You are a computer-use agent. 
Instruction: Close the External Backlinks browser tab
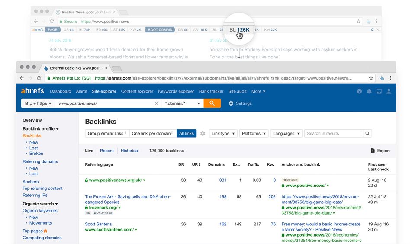(106, 68)
